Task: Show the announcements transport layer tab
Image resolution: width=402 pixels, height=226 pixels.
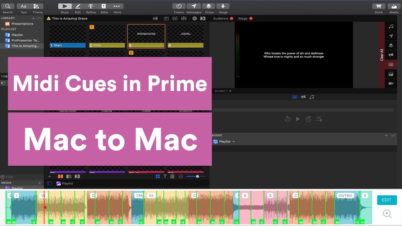Action: pyautogui.click(x=303, y=97)
